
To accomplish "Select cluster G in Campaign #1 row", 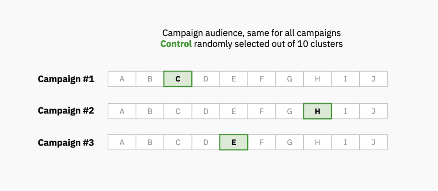I will point(290,79).
